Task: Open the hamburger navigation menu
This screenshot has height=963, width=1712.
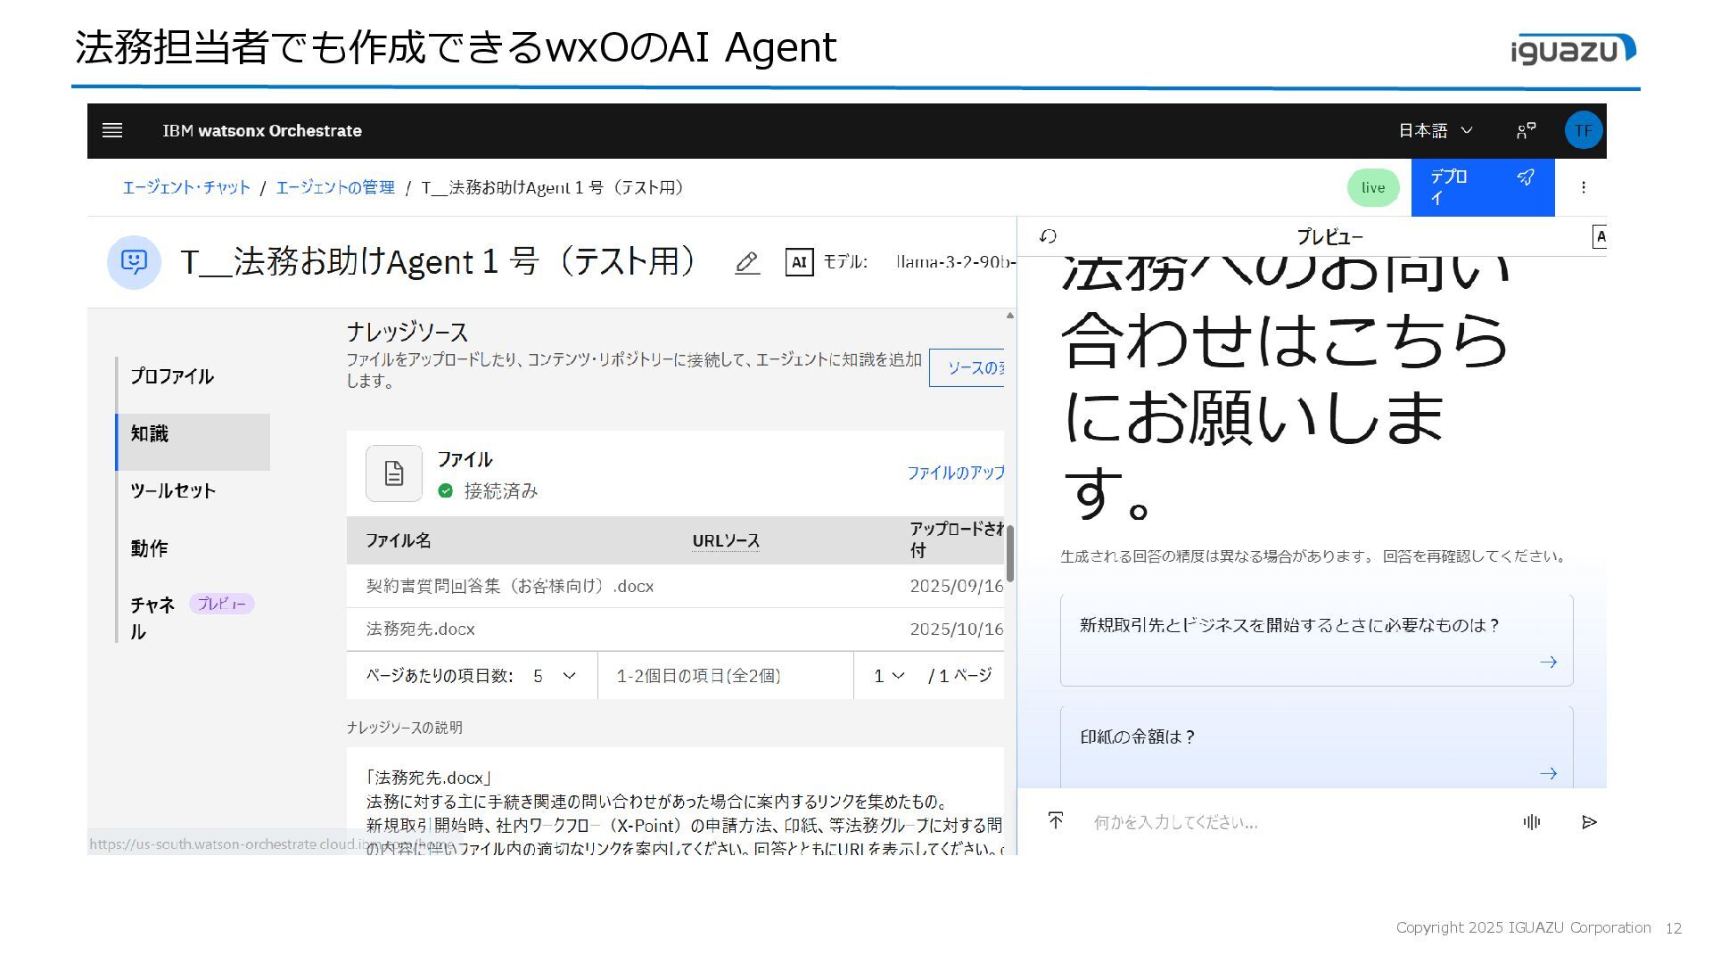Action: coord(112,131)
